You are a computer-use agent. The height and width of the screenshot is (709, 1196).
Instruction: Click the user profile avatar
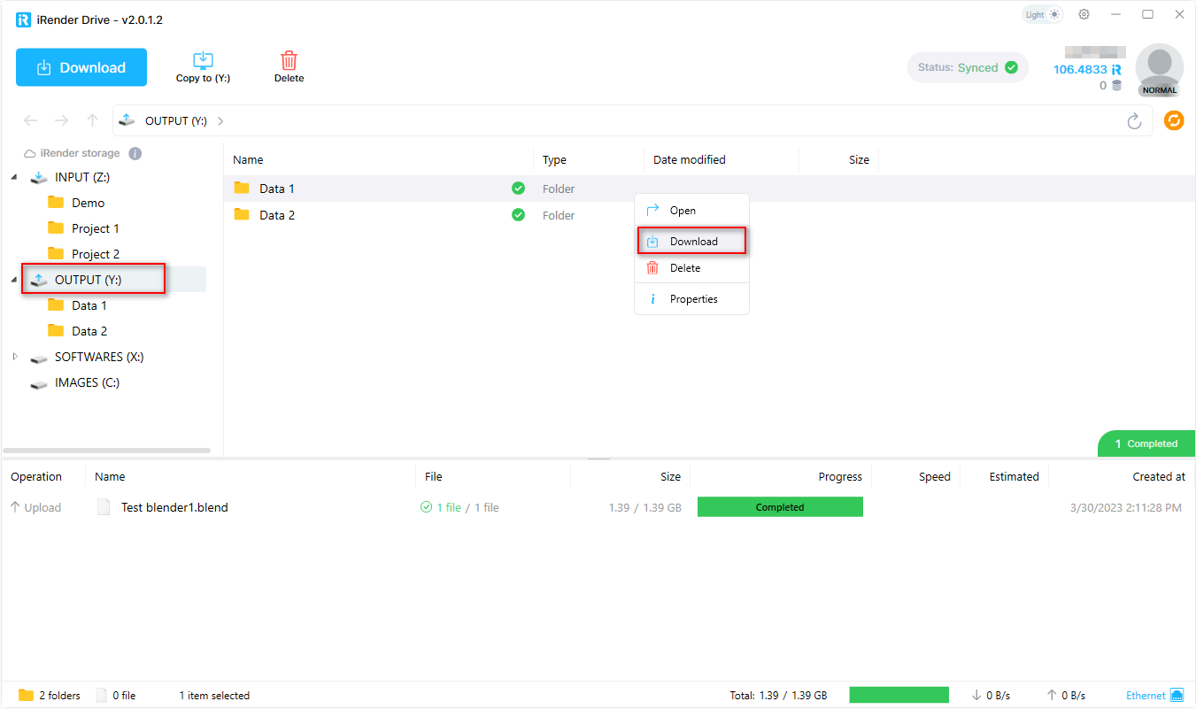tap(1159, 69)
